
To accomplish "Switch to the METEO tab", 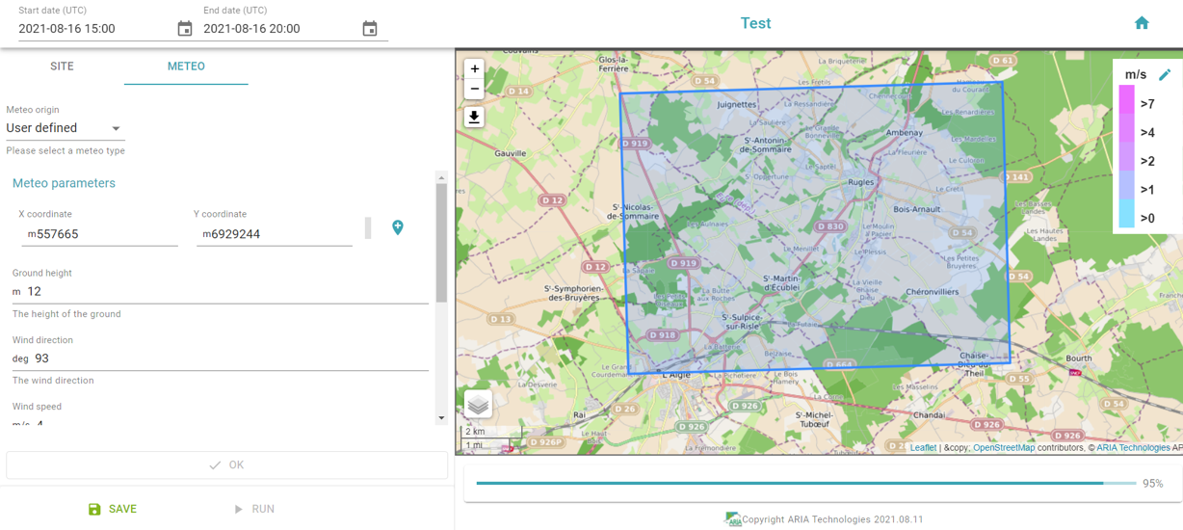I will click(x=186, y=66).
